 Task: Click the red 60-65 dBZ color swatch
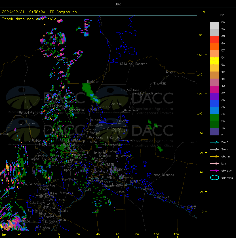[214, 40]
